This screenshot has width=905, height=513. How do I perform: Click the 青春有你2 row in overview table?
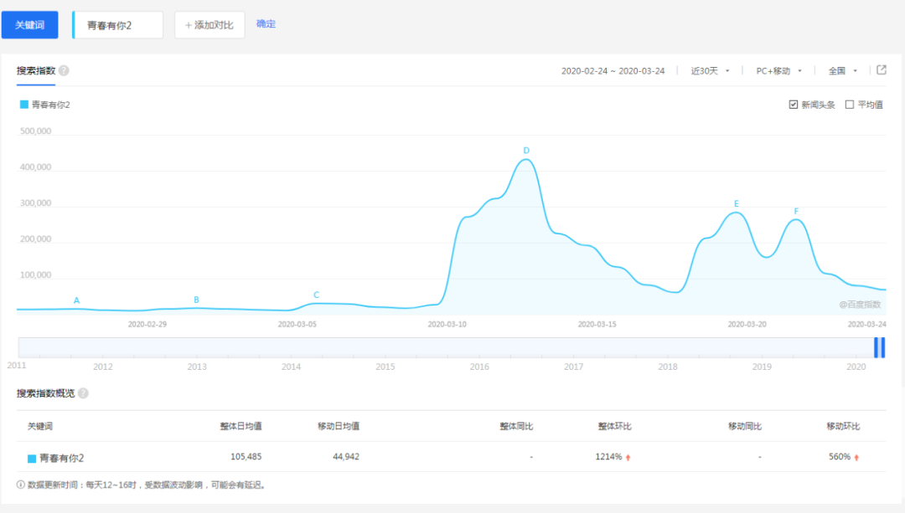pos(452,457)
